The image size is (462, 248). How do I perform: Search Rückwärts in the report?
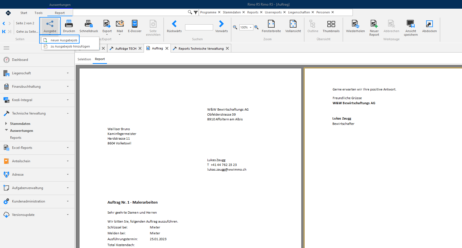coord(174,27)
